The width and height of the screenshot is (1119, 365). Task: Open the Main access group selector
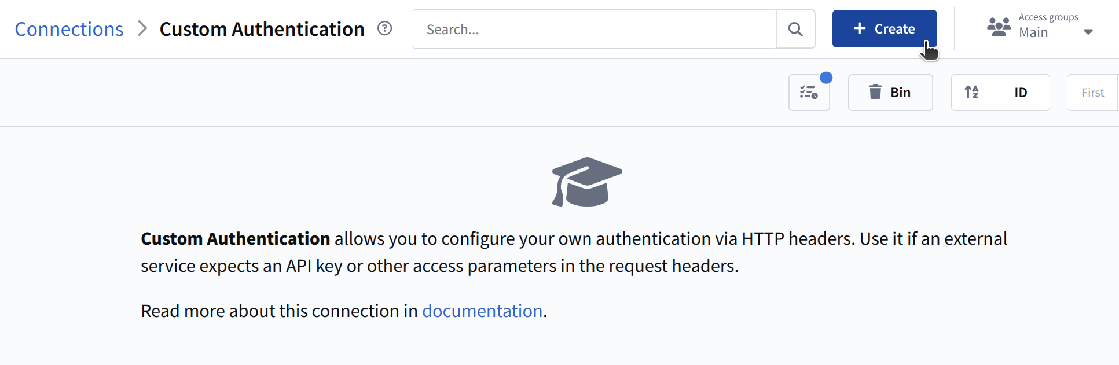(1033, 32)
